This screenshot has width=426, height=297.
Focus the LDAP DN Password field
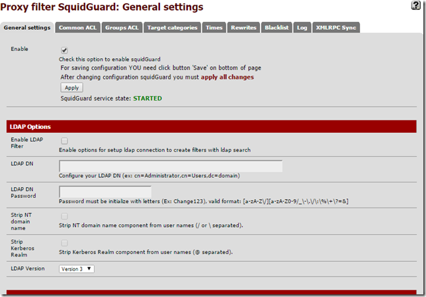(x=105, y=192)
